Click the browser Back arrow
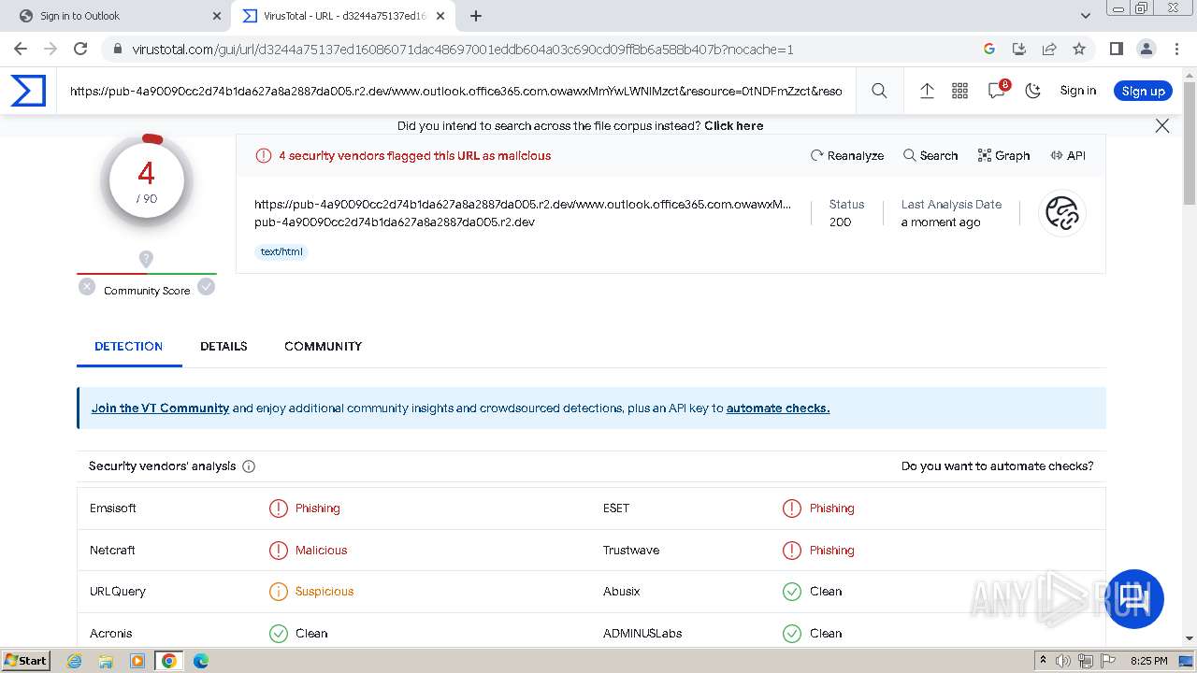 tap(21, 49)
